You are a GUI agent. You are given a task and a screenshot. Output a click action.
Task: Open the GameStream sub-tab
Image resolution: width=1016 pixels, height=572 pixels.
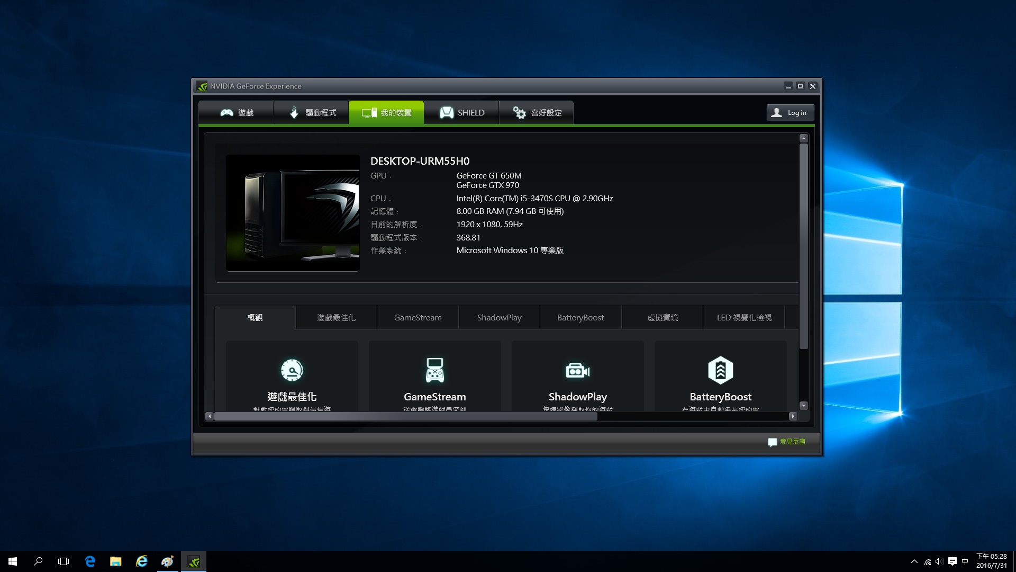click(418, 317)
